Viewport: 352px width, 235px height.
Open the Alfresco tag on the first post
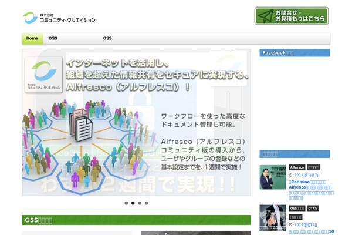297,167
